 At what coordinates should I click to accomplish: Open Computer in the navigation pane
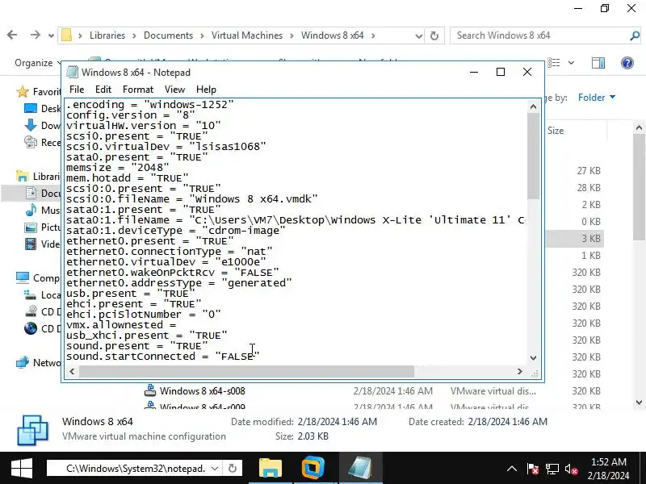click(38, 277)
